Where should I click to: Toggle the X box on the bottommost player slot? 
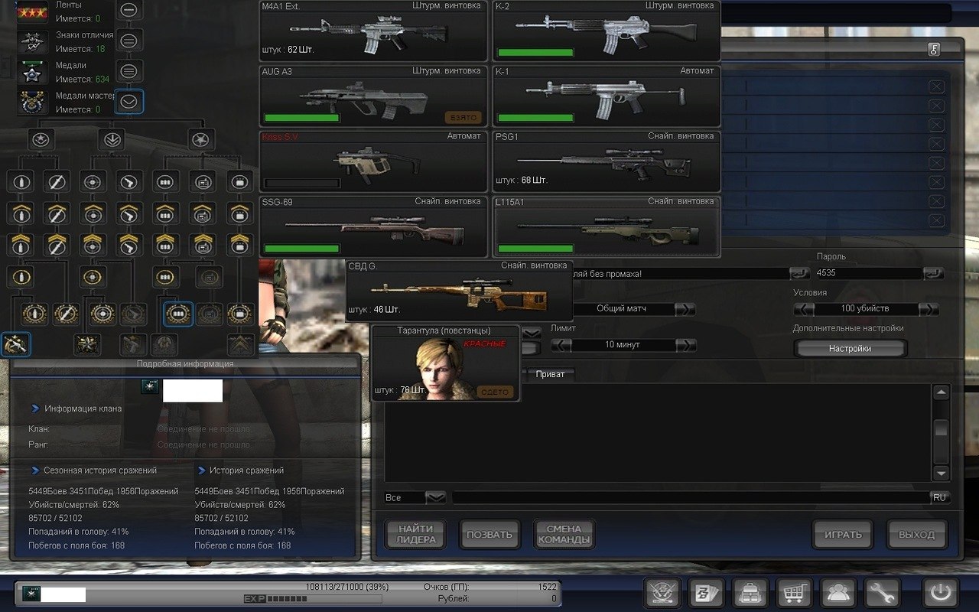(936, 220)
